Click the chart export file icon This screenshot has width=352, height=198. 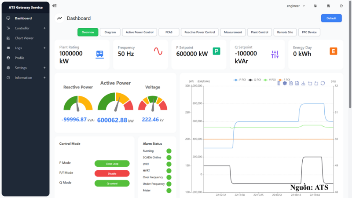[297, 83]
